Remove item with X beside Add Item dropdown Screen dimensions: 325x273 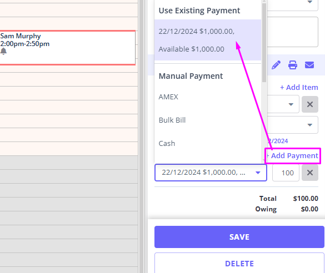310,104
